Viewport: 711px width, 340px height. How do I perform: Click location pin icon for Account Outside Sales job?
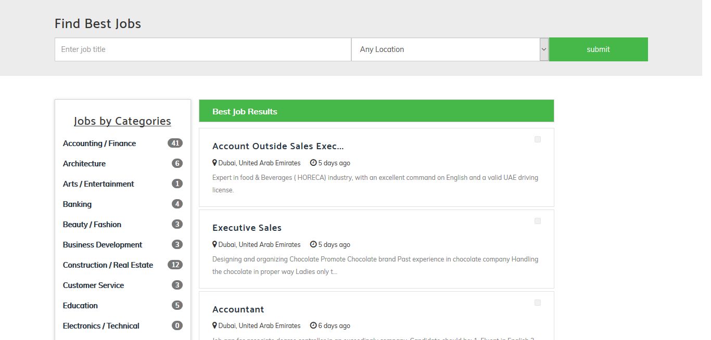click(214, 163)
